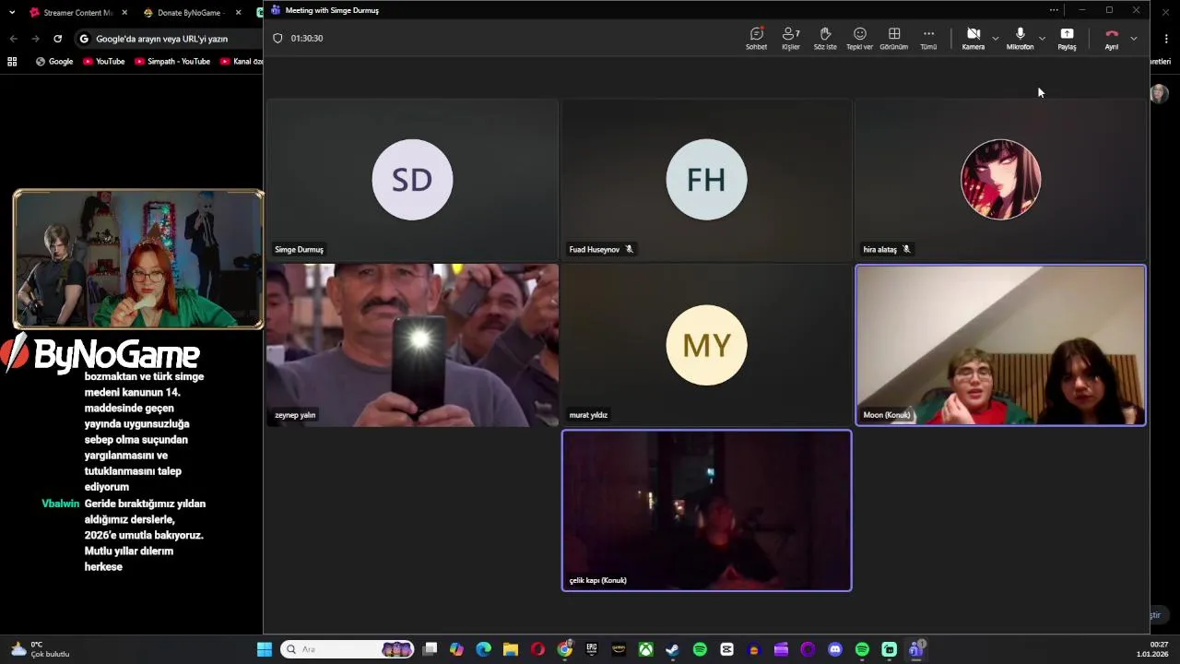
Task: Open the Simpath - YouTube bookmark
Action: [x=172, y=62]
